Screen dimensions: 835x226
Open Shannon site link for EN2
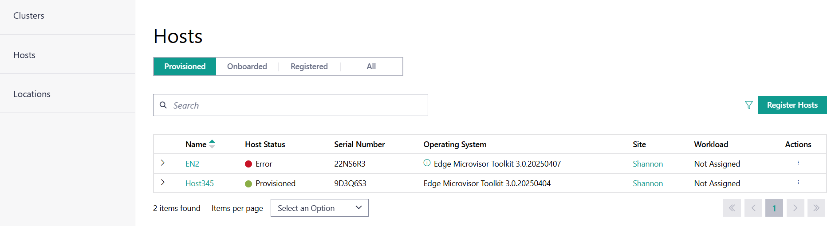[647, 164]
